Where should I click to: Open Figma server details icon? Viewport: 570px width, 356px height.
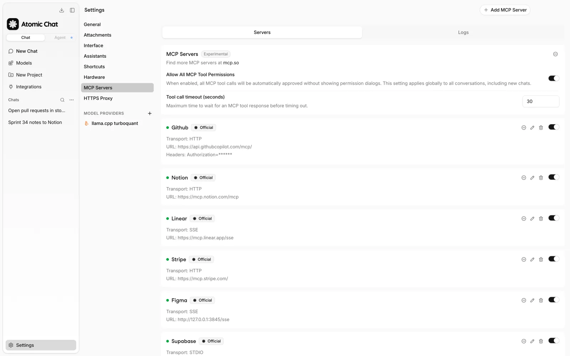pyautogui.click(x=524, y=300)
